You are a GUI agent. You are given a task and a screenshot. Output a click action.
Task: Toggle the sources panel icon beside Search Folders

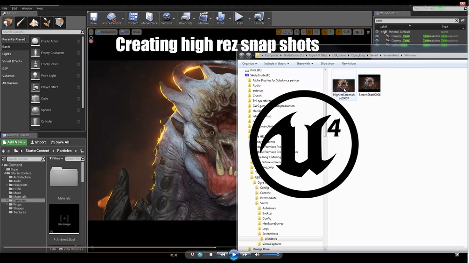4,159
